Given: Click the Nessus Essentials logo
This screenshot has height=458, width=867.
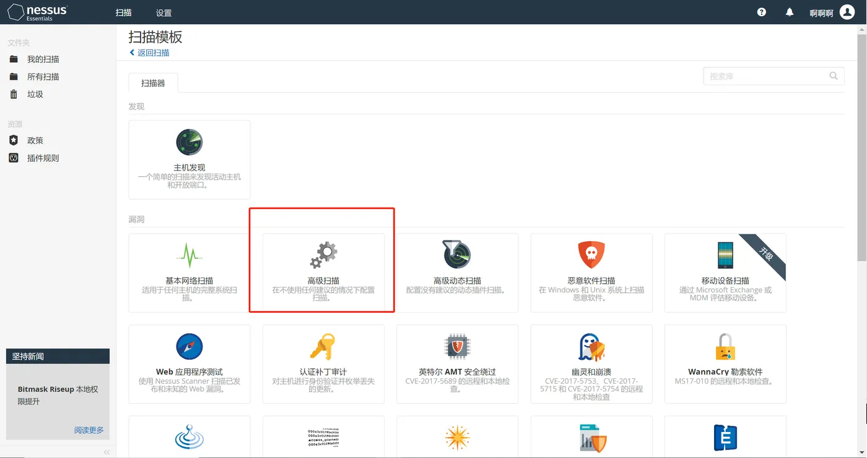Looking at the screenshot, I should (x=37, y=12).
